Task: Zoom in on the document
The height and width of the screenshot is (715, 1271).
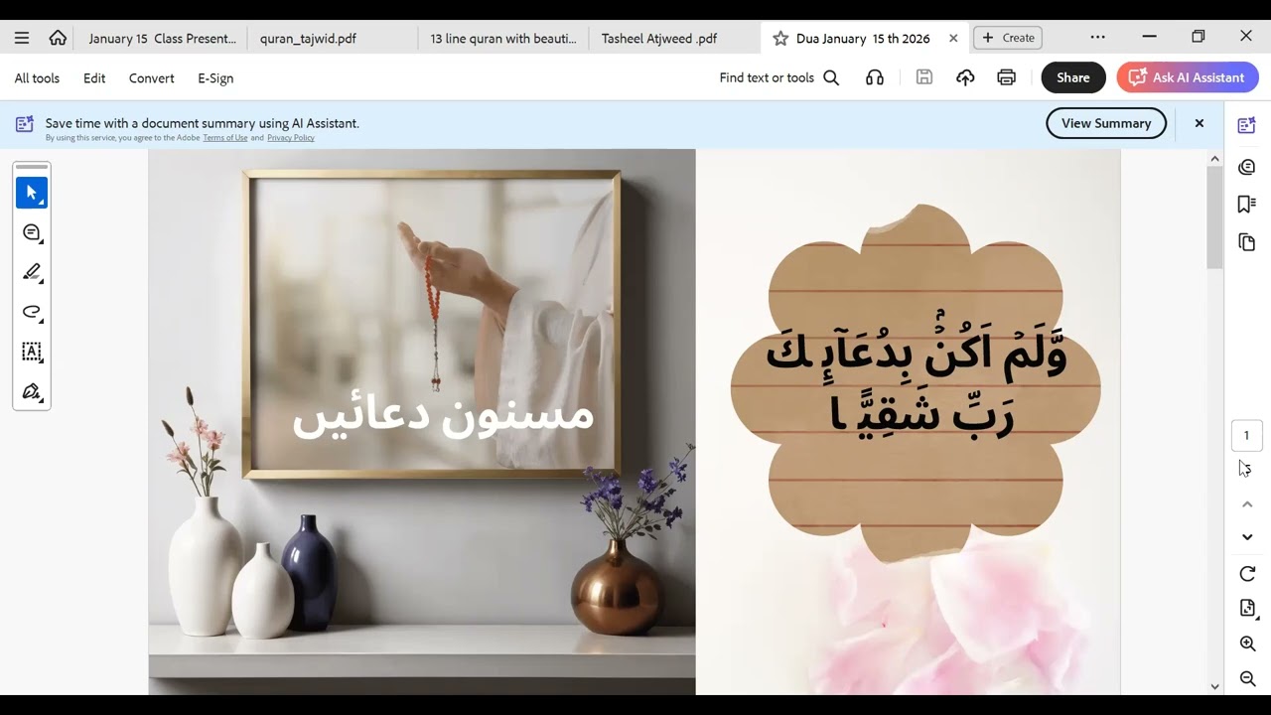Action: 1248,643
